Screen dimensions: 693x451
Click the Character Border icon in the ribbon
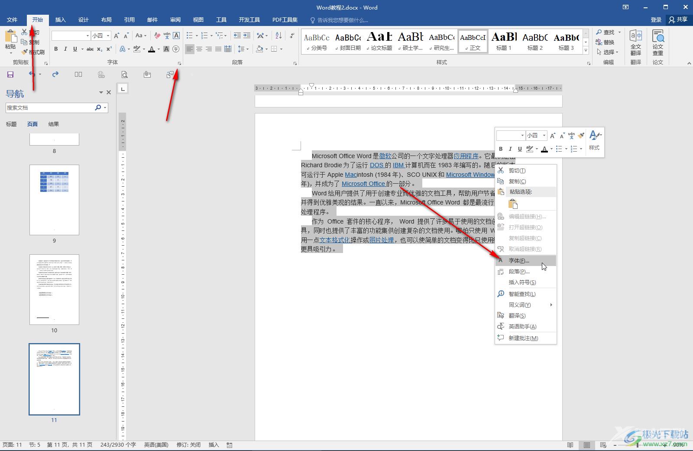click(x=176, y=36)
